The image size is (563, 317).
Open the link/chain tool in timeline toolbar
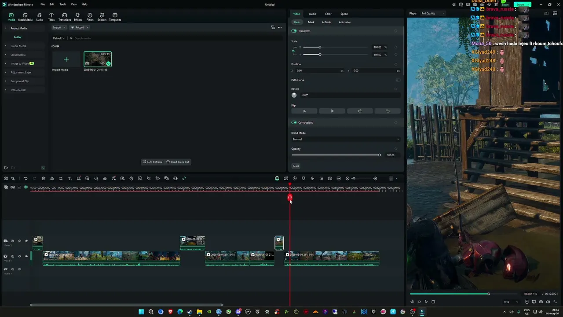coord(184,178)
